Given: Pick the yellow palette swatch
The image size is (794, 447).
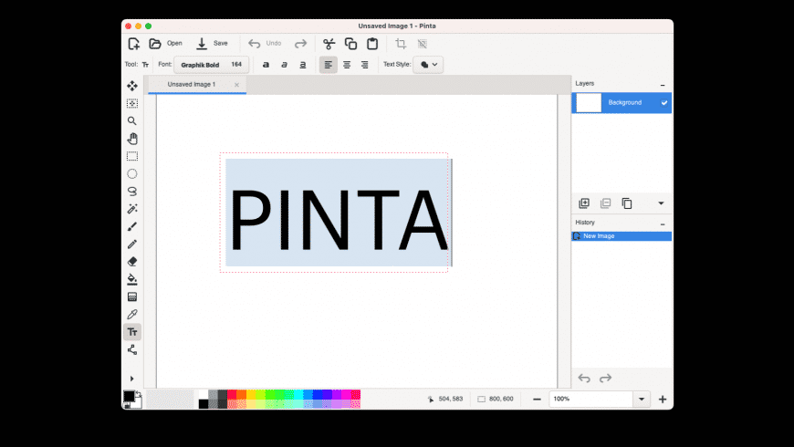Looking at the screenshot, I should tap(251, 394).
